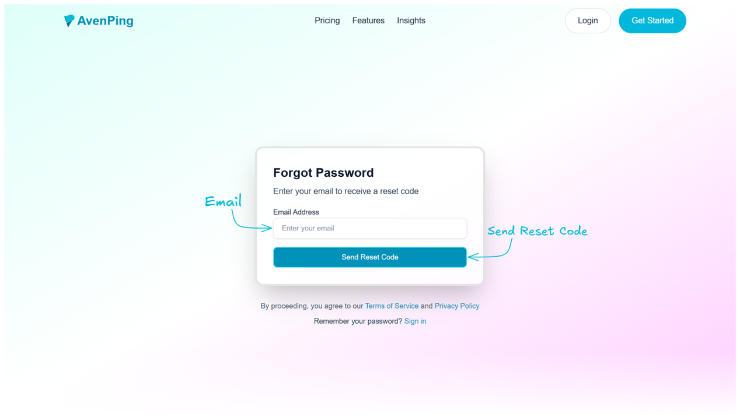The image size is (740, 420).
Task: Click the AvenPing paper-plane logo icon
Action: (70, 20)
